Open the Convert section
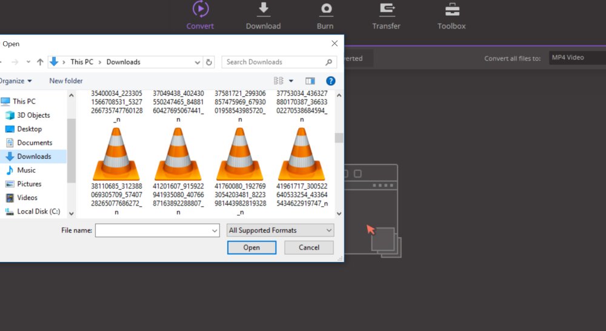Viewport: 606px width, 331px height. pos(200,16)
